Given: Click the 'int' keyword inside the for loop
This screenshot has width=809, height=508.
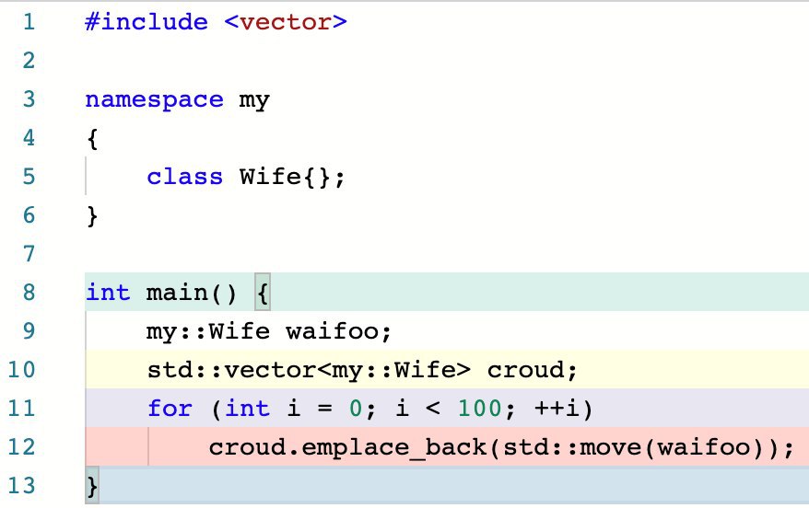Looking at the screenshot, I should [247, 409].
